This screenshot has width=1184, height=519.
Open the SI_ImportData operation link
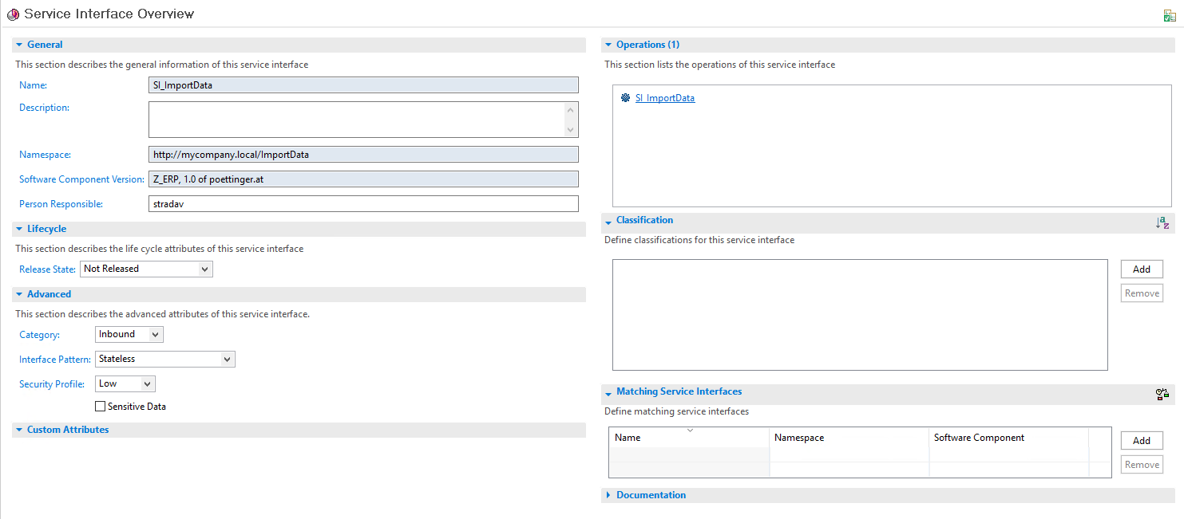pos(665,97)
